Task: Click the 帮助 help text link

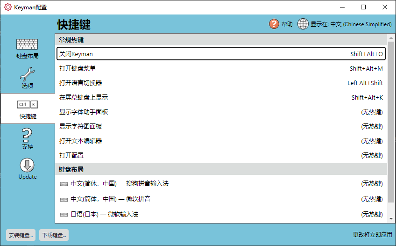Action: click(287, 24)
